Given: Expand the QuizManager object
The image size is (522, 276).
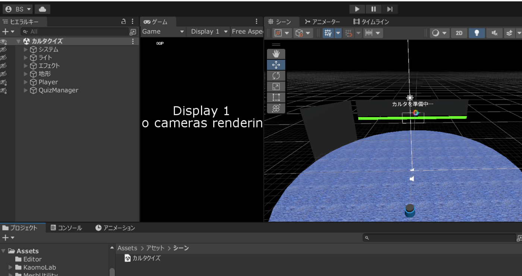Looking at the screenshot, I should pyautogui.click(x=26, y=90).
